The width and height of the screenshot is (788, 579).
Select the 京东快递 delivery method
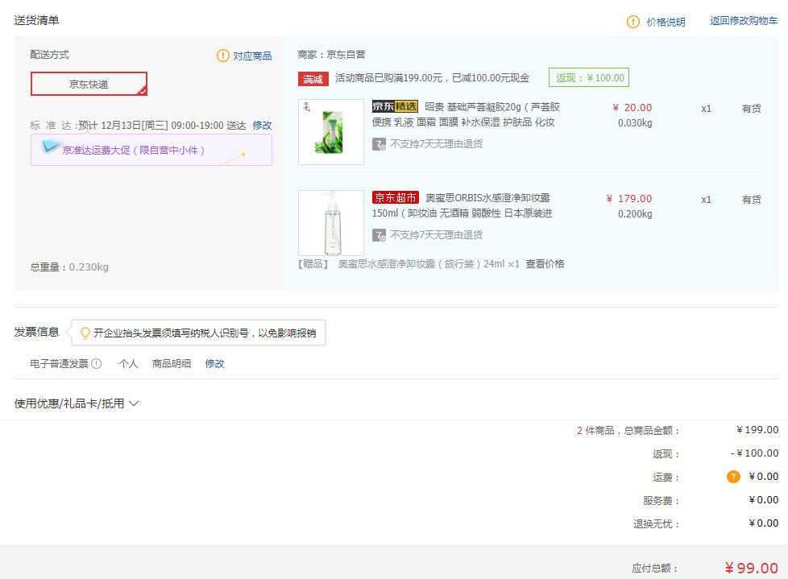pyautogui.click(x=89, y=84)
